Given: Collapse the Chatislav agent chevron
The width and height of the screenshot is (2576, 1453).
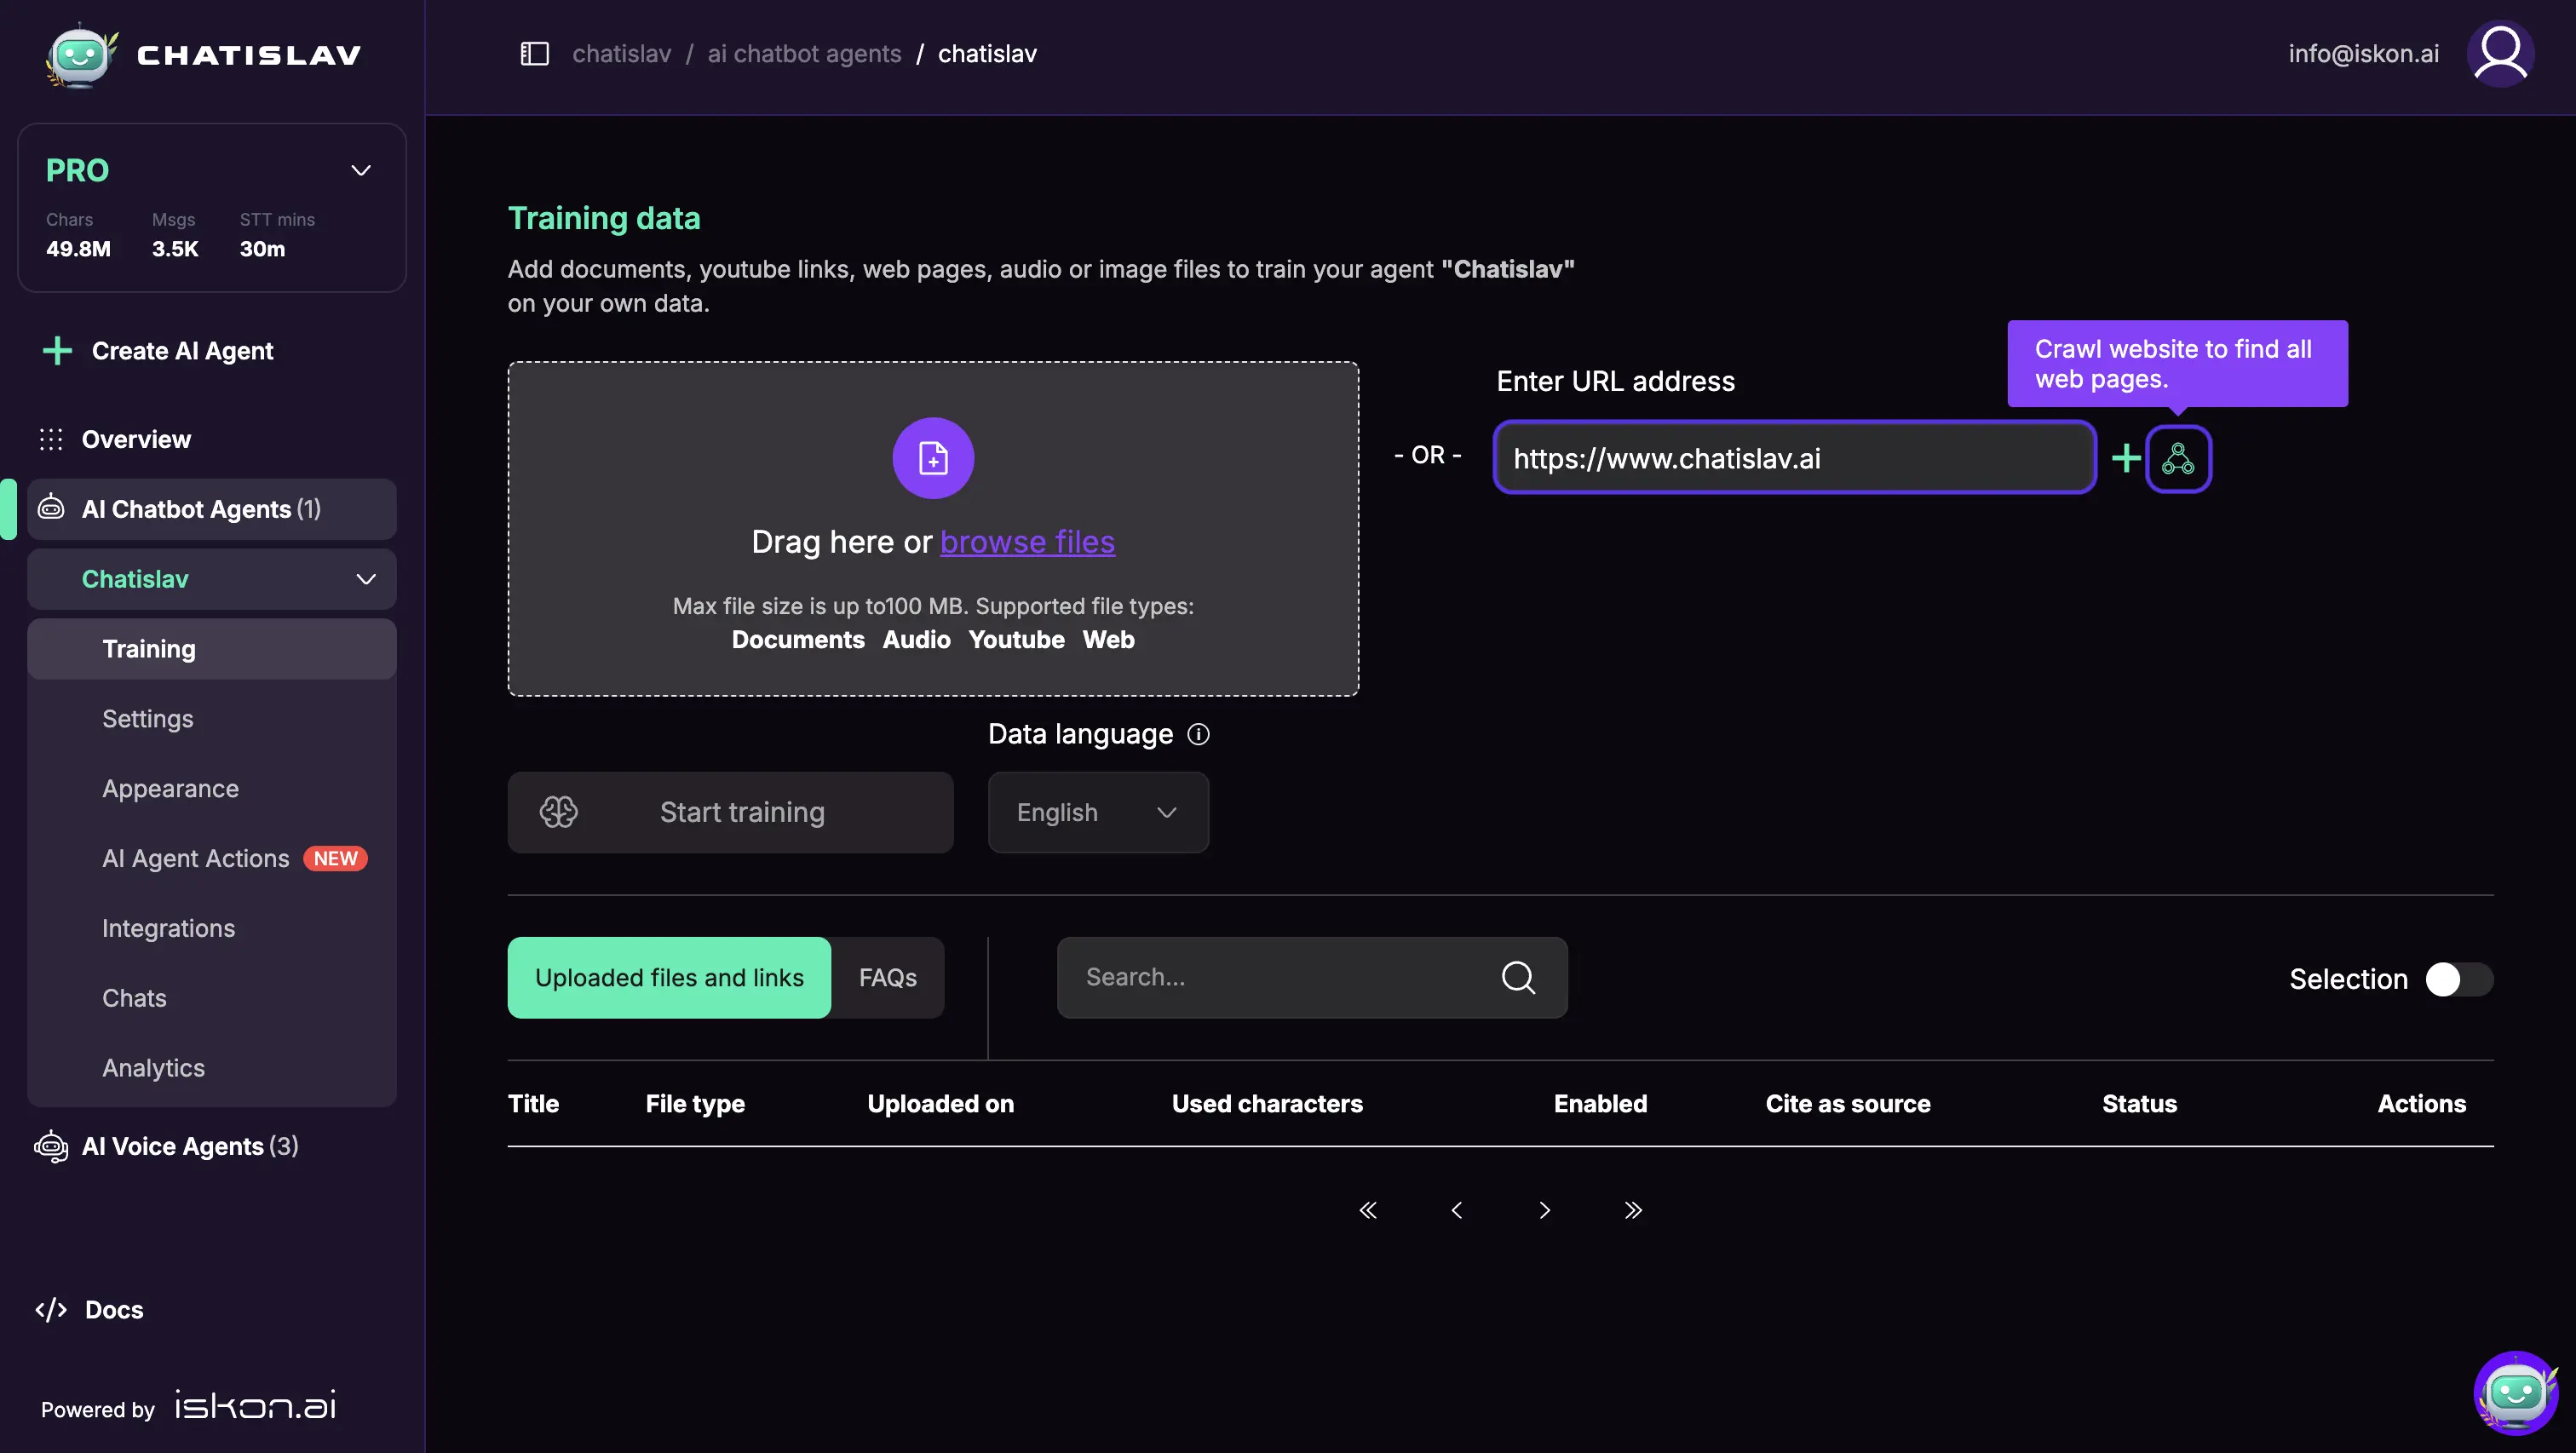Looking at the screenshot, I should 366,580.
